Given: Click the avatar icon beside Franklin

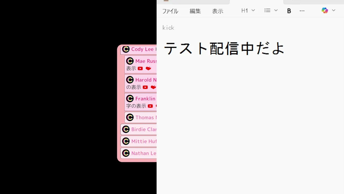Looking at the screenshot, I should click(130, 99).
